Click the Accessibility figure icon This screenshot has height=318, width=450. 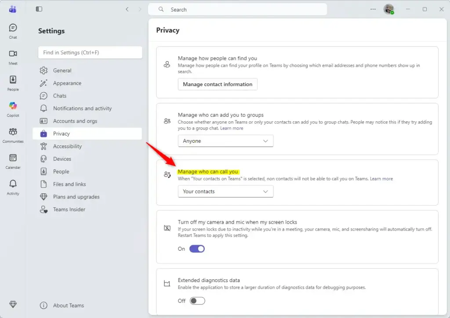coord(44,146)
